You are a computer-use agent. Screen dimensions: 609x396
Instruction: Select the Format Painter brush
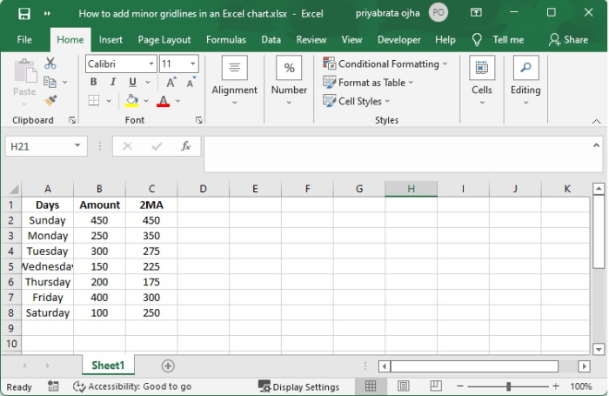[50, 100]
